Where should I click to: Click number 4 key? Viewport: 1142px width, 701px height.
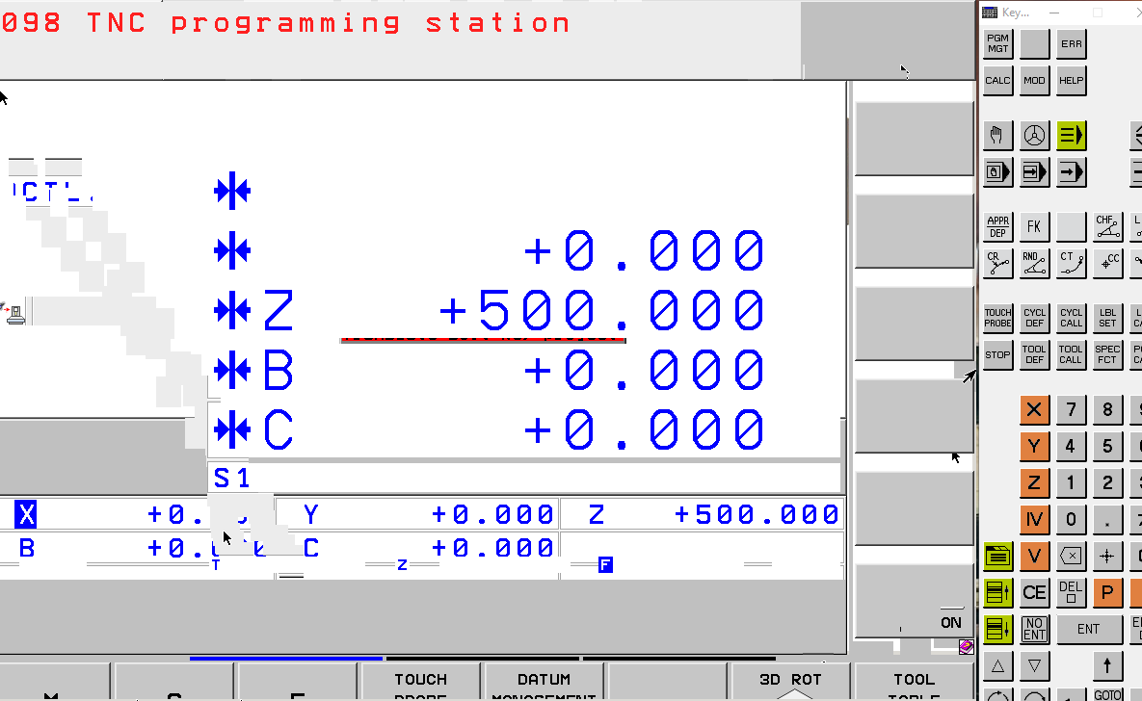(1072, 446)
